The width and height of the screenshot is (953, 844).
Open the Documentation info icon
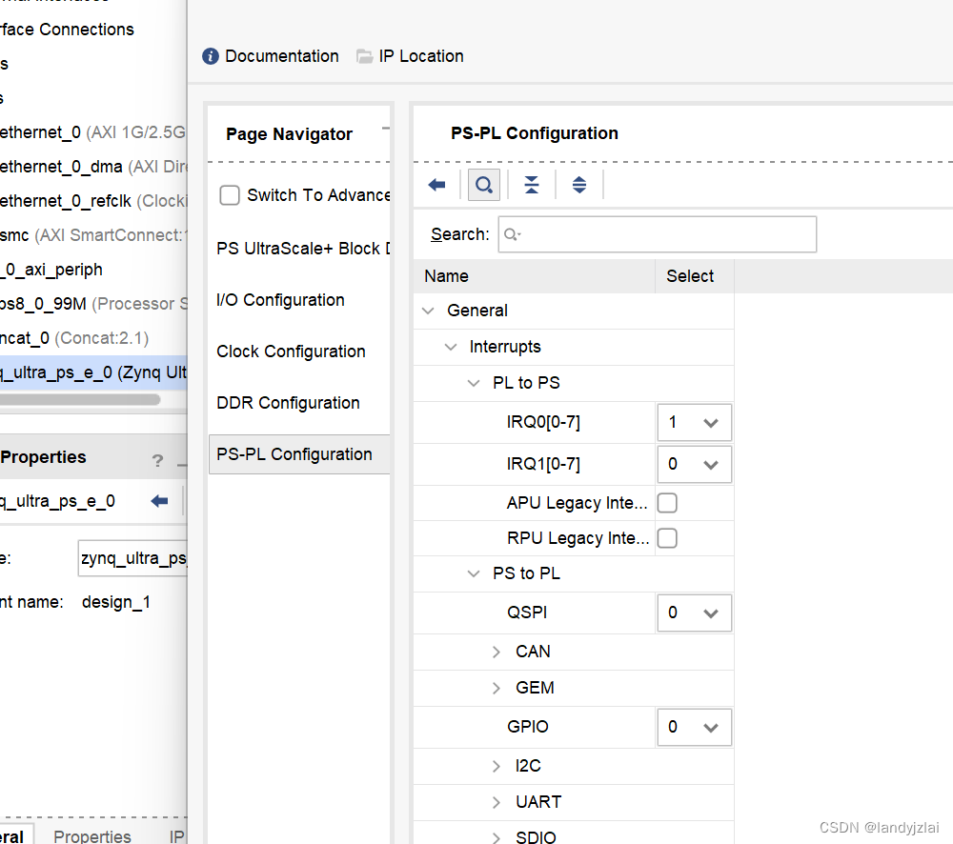tap(211, 56)
